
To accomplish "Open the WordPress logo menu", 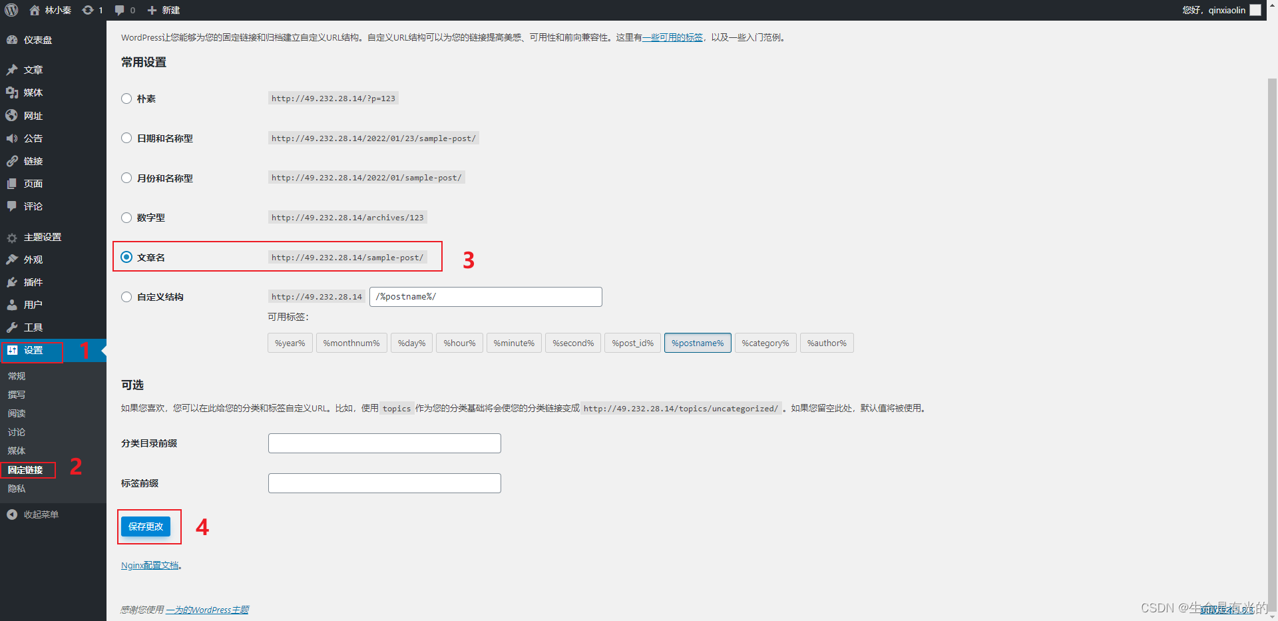I will pos(11,10).
